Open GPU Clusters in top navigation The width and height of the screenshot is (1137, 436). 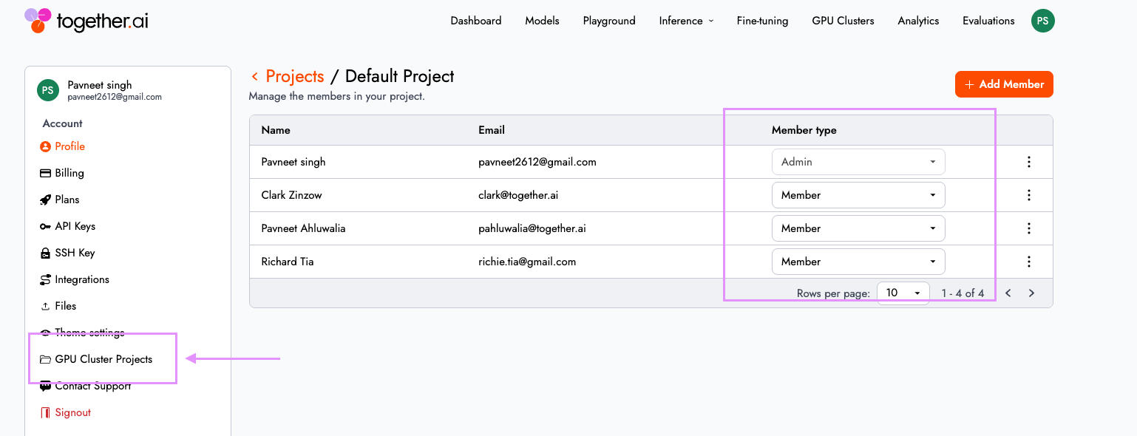843,21
